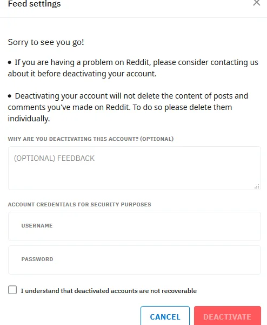The image size is (267, 325).
Task: Cancel the account deactivation
Action: [165, 316]
